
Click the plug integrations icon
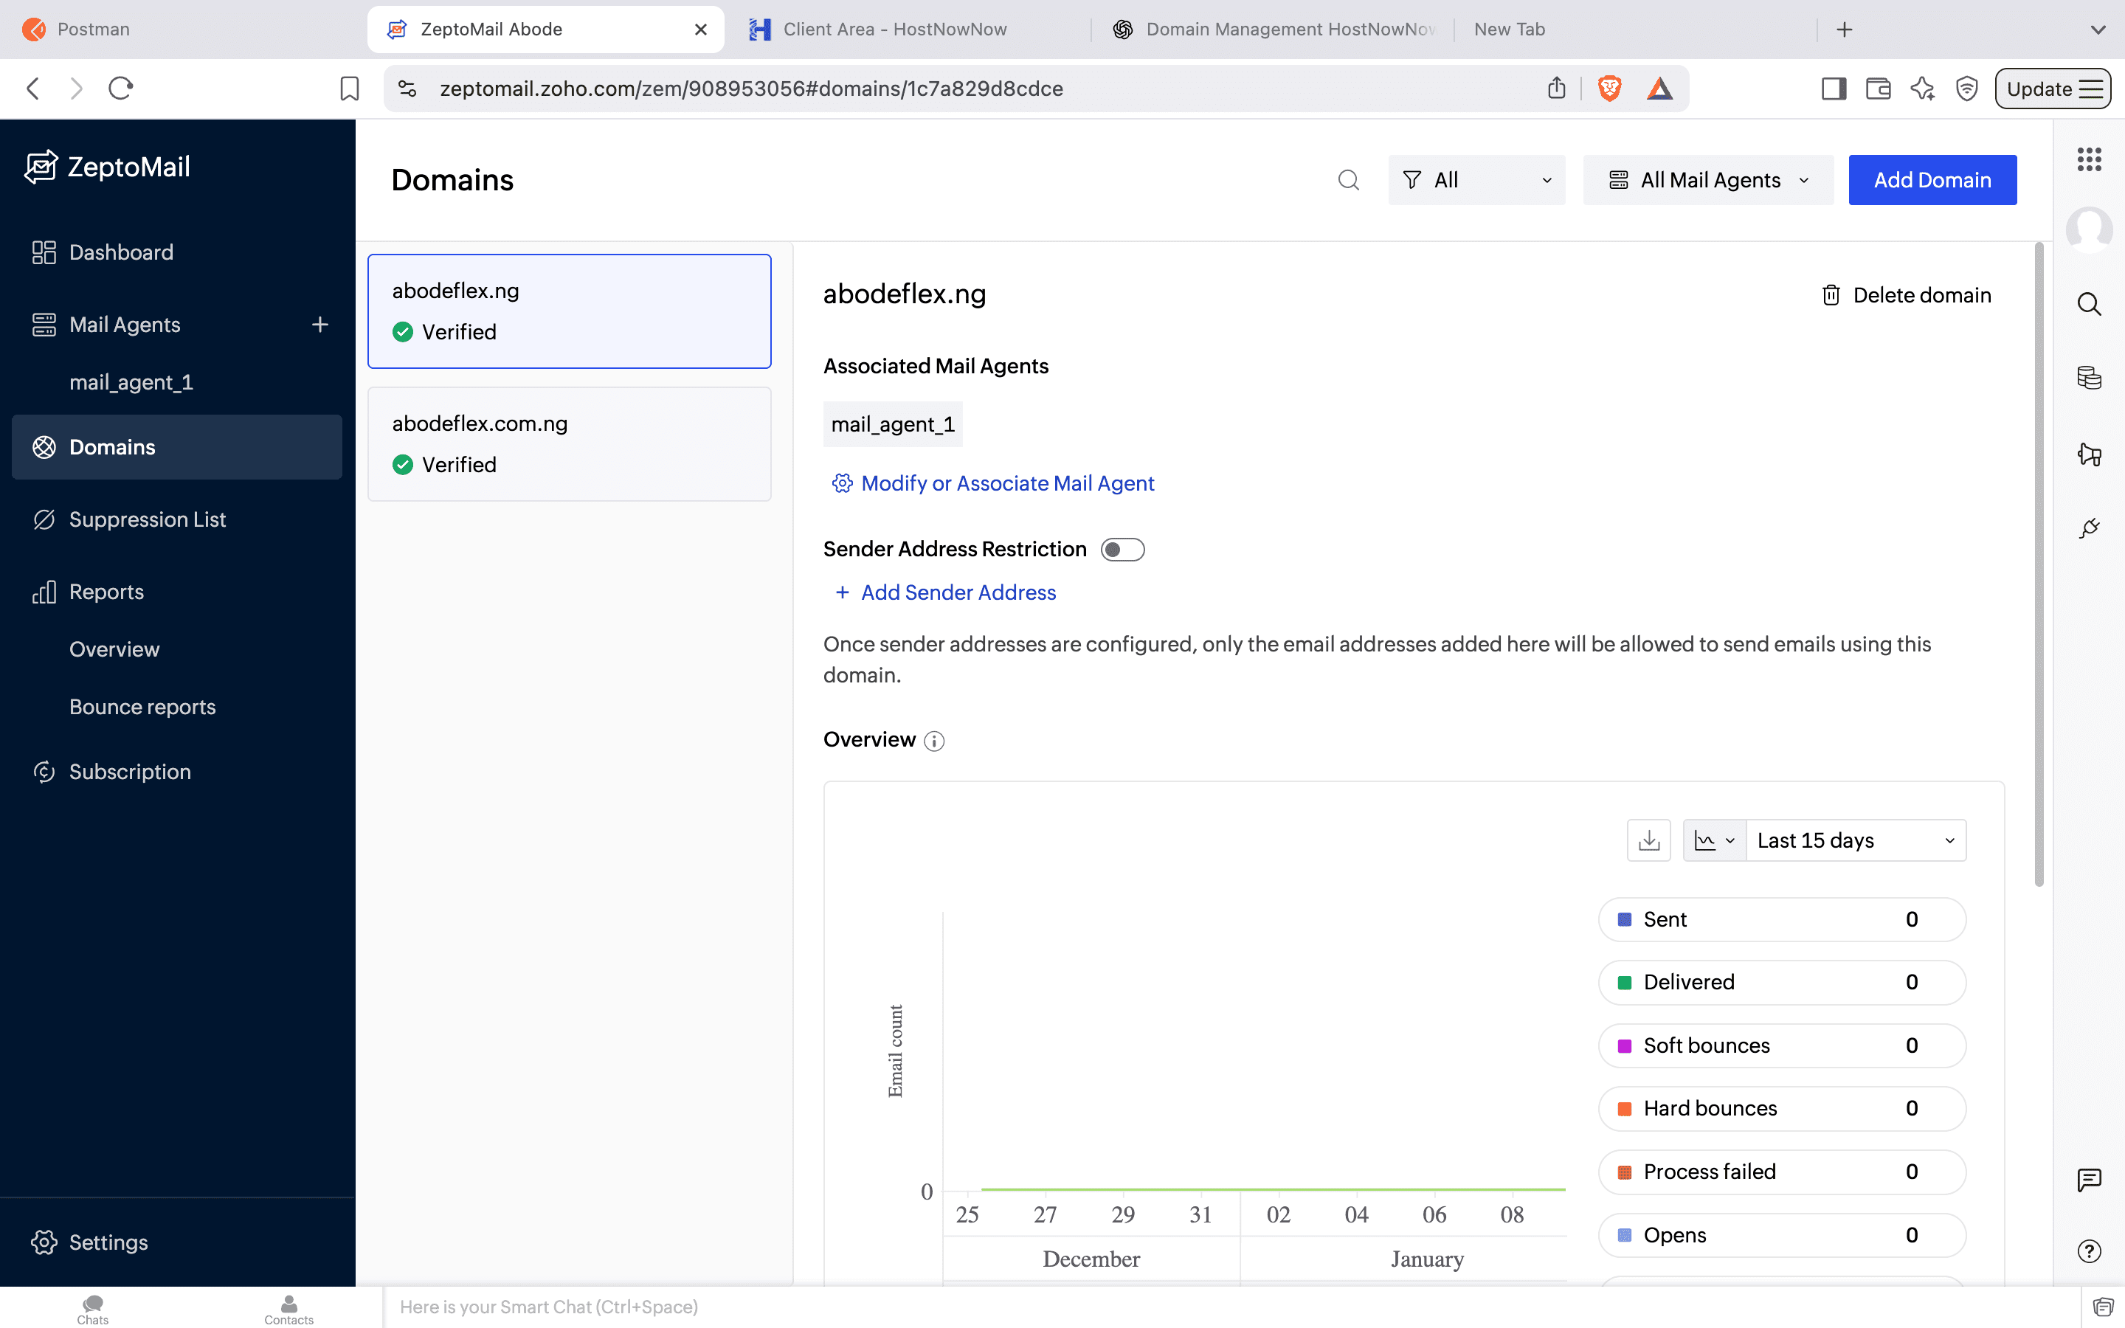2089,528
